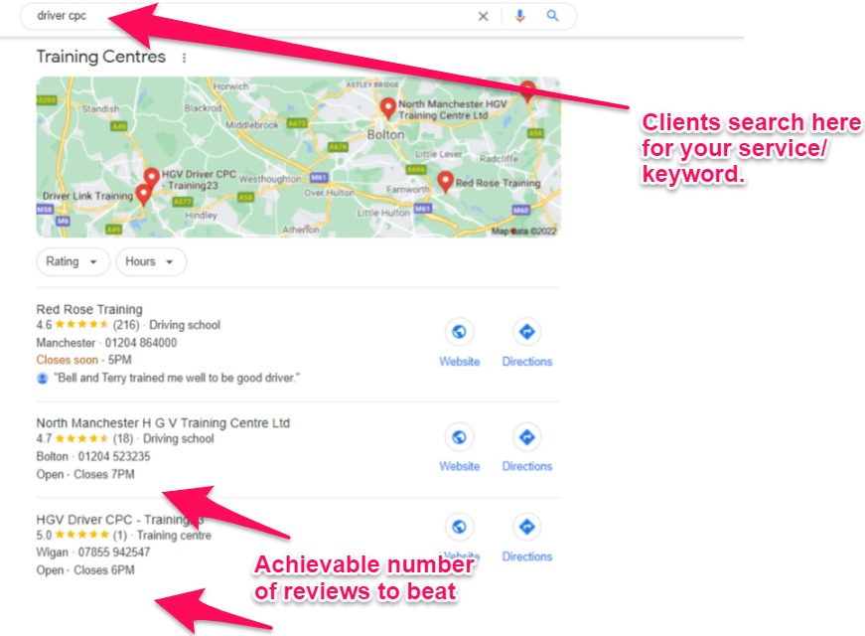Get Directions icon for North Manchester HGV Training
The width and height of the screenshot is (865, 636).
[x=526, y=437]
